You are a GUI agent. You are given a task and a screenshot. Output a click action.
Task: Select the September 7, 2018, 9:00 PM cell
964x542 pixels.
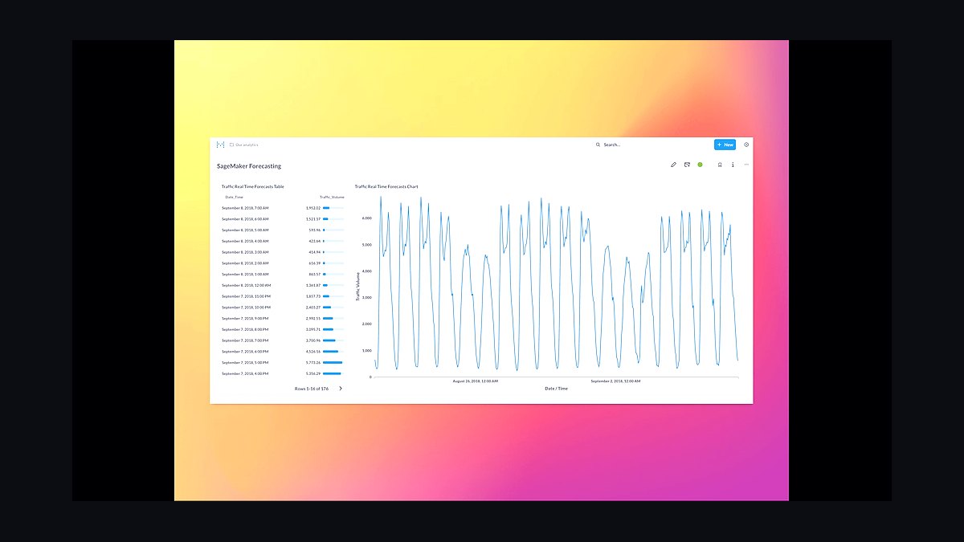coord(245,318)
